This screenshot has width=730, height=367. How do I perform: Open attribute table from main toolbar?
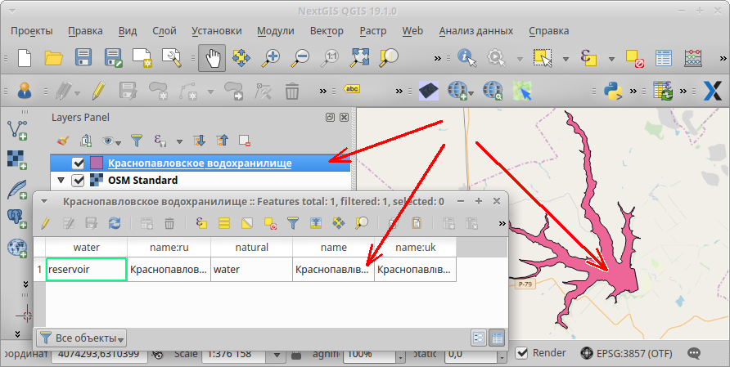tap(664, 58)
